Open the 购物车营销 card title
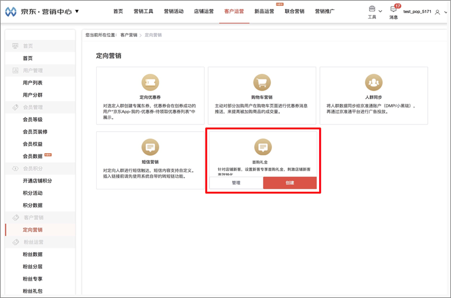The width and height of the screenshot is (451, 298). tap(262, 97)
